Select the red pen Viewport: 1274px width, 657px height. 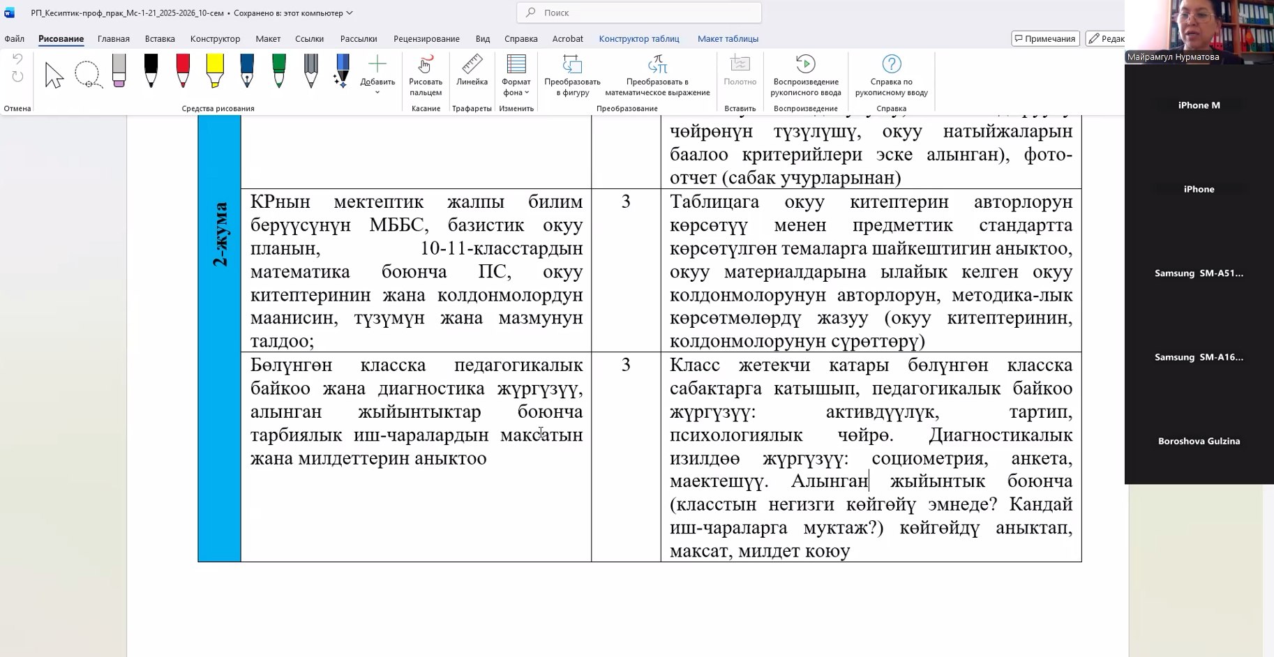(183, 71)
